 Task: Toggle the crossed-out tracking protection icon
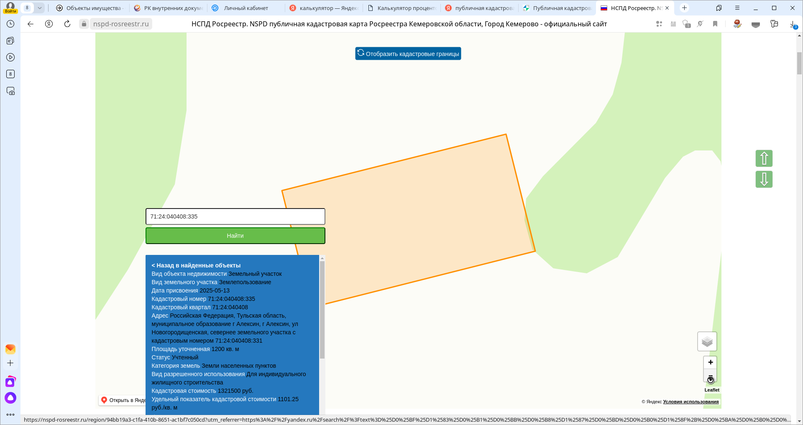point(700,24)
